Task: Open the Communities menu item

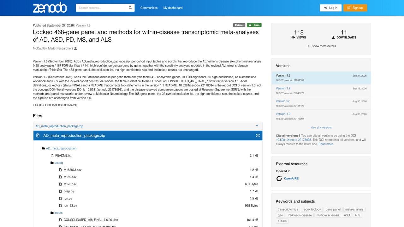Action: click(149, 8)
